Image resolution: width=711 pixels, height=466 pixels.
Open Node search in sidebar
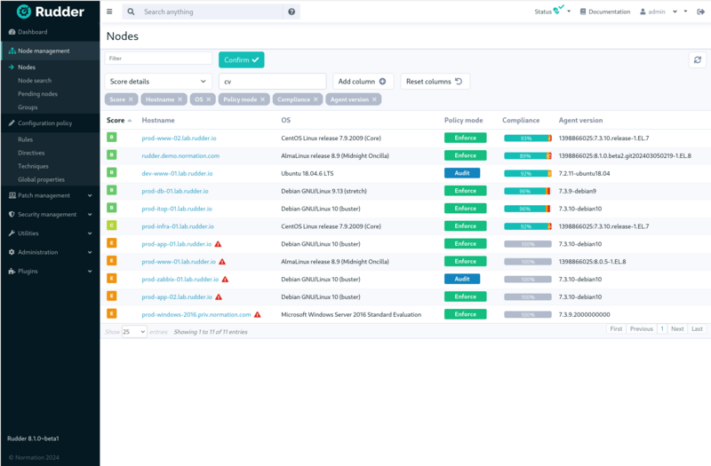[x=35, y=81]
